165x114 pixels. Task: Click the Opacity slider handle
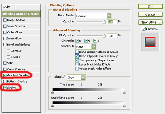[x=104, y=22]
